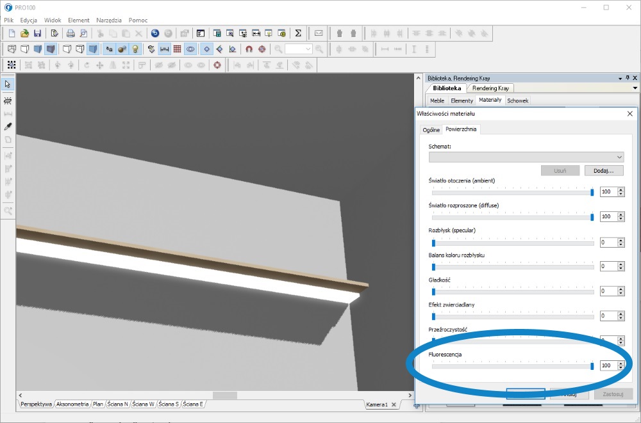
Task: Switch to the Aksonometria view tab
Action: point(72,404)
